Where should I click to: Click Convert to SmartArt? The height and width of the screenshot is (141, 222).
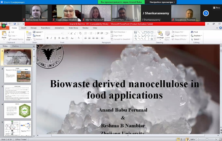(121, 39)
